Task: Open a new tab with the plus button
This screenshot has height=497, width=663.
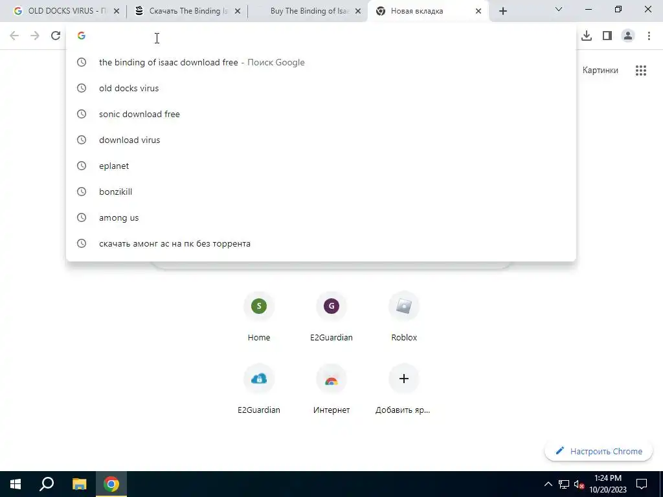Action: click(x=502, y=12)
